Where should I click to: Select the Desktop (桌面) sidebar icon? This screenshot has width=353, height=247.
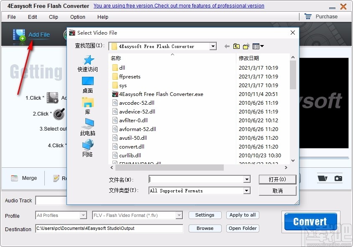coord(87,82)
